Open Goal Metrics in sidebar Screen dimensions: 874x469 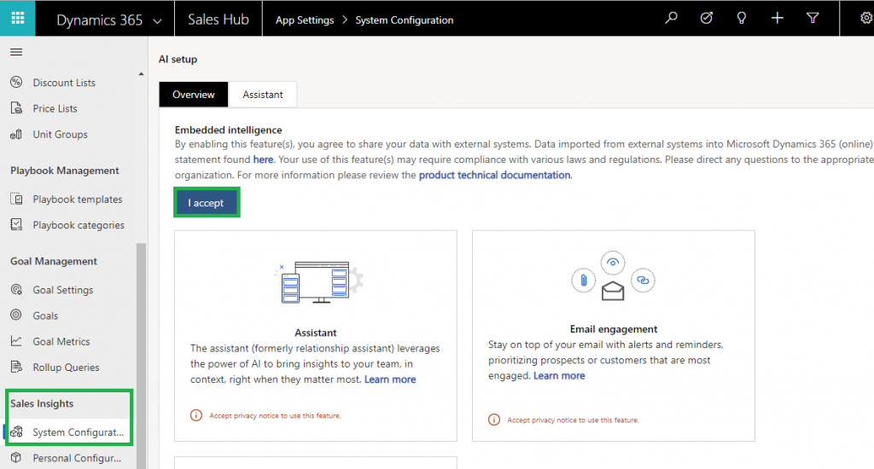pyautogui.click(x=61, y=342)
